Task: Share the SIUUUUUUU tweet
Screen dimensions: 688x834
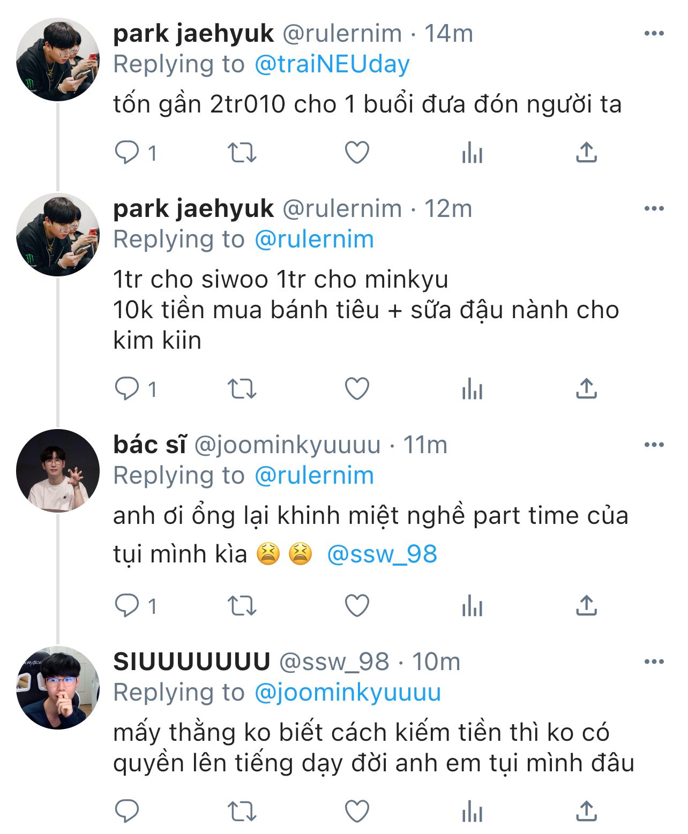Action: (586, 811)
